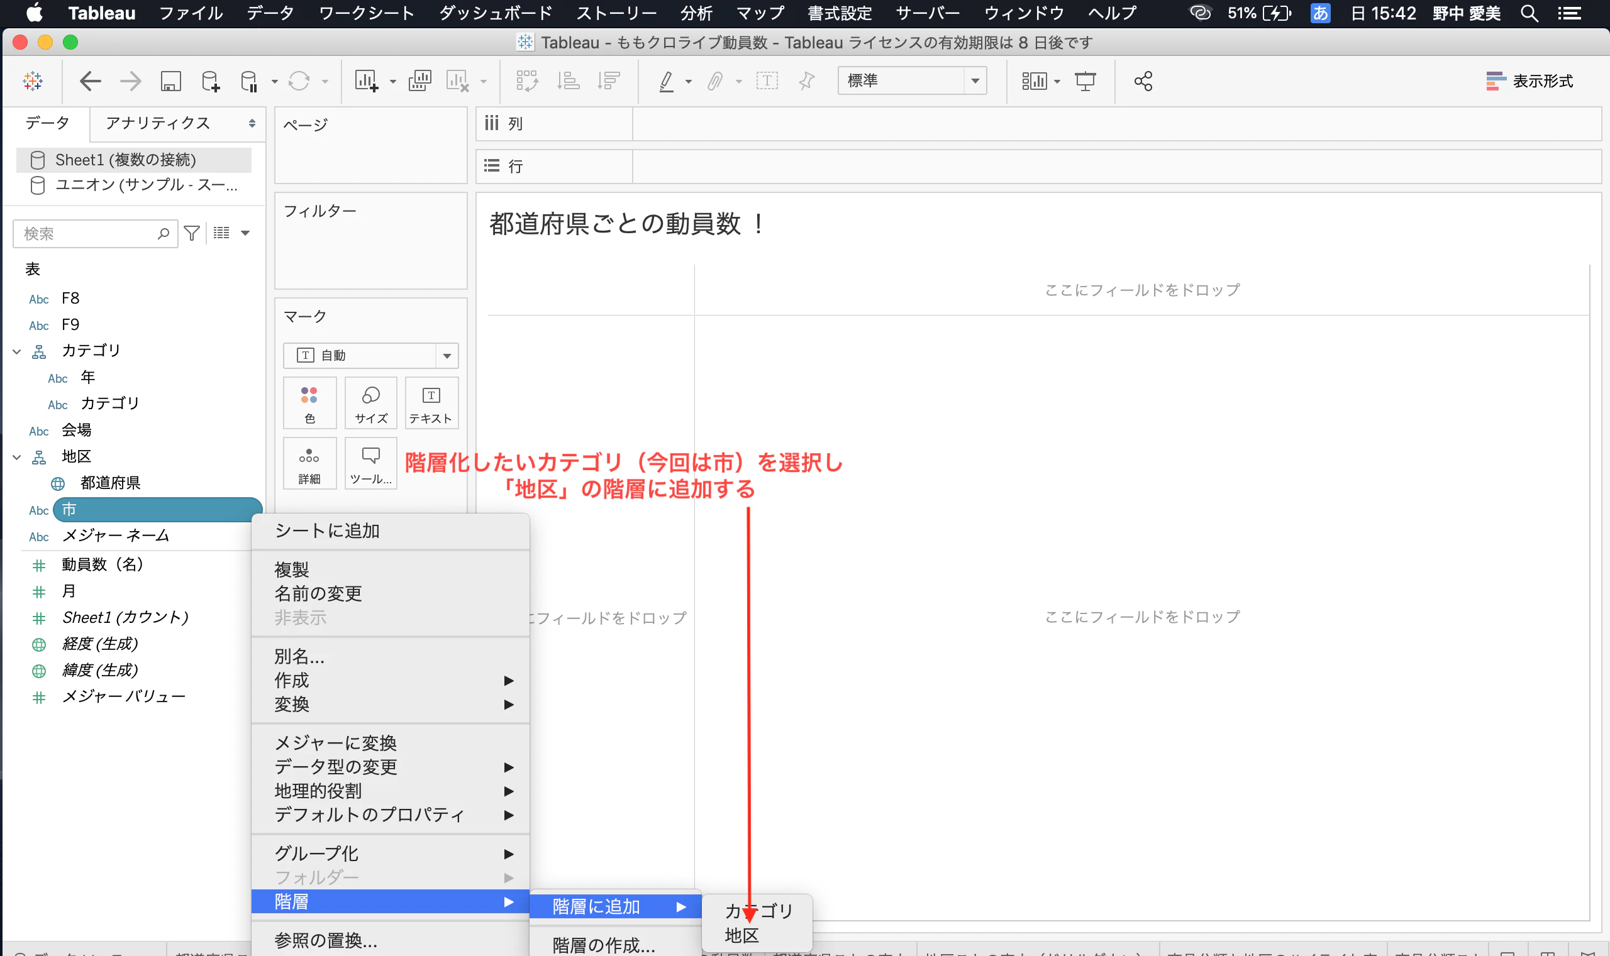Viewport: 1610px width, 956px height.
Task: Click the sort descending icon
Action: 608,81
